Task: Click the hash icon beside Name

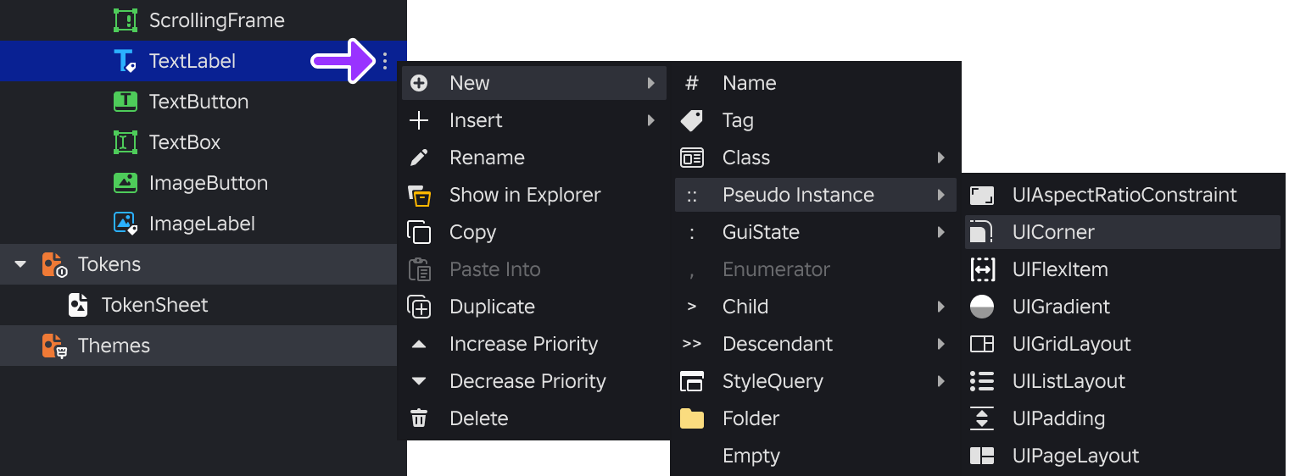Action: pos(692,83)
